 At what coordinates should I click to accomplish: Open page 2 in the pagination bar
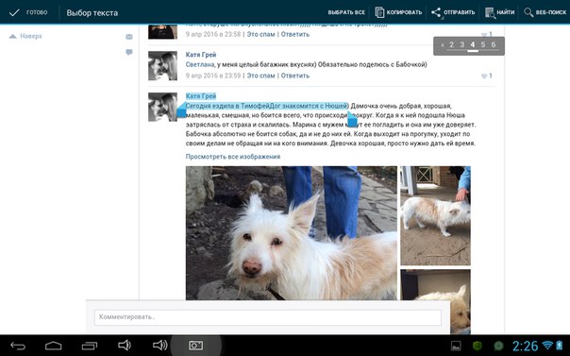tap(451, 44)
